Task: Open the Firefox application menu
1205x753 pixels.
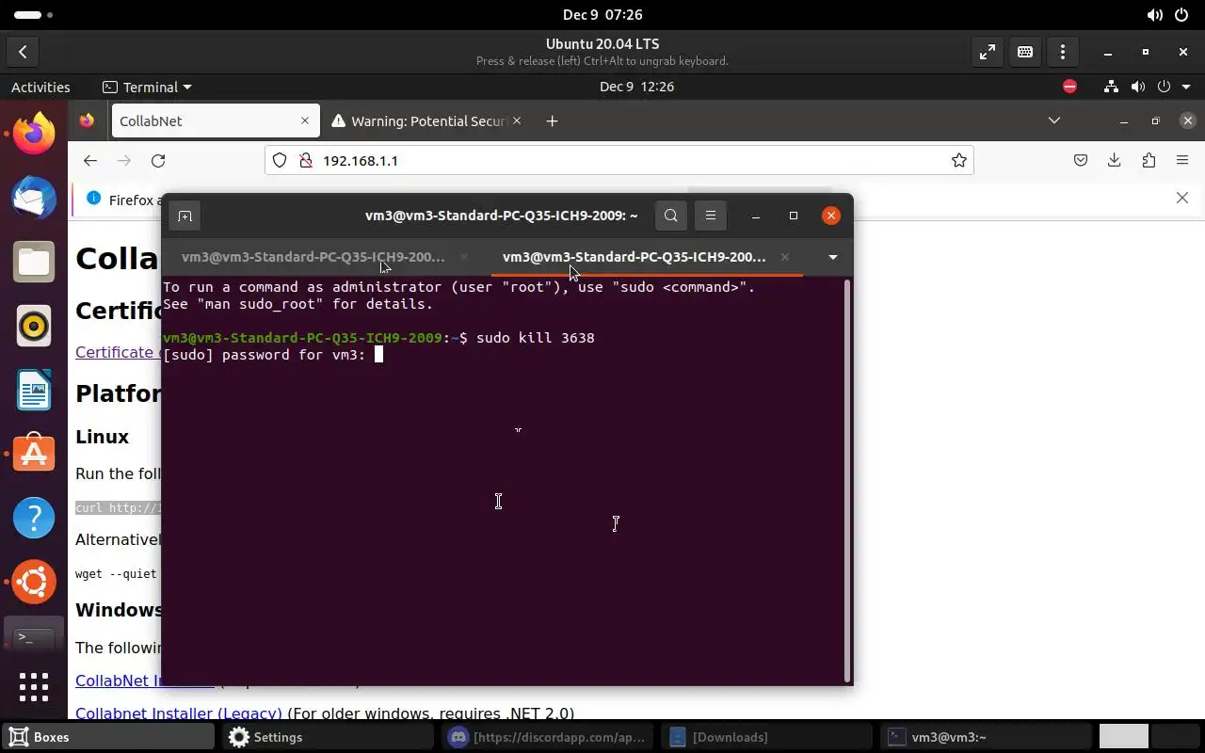Action: click(1182, 161)
